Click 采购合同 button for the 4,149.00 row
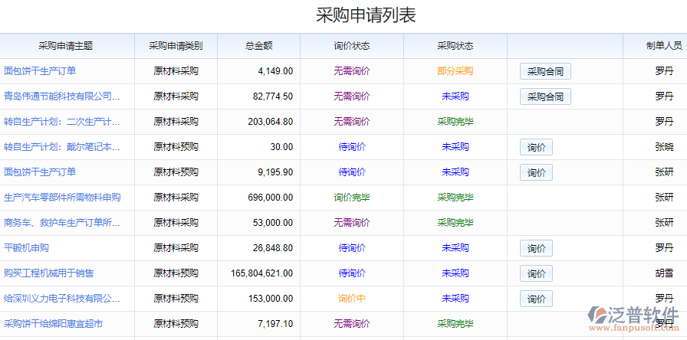The width and height of the screenshot is (687, 340). coord(545,72)
